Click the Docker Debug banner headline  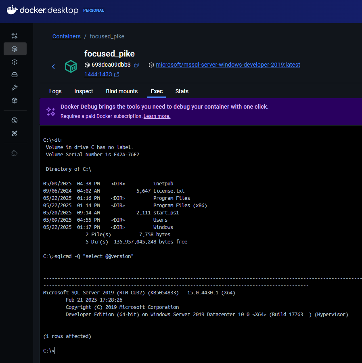click(164, 107)
